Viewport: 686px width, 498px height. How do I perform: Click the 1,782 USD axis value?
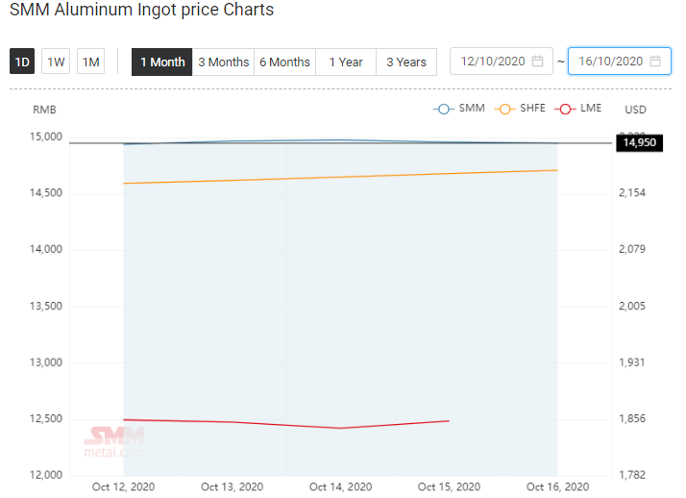pyautogui.click(x=632, y=474)
